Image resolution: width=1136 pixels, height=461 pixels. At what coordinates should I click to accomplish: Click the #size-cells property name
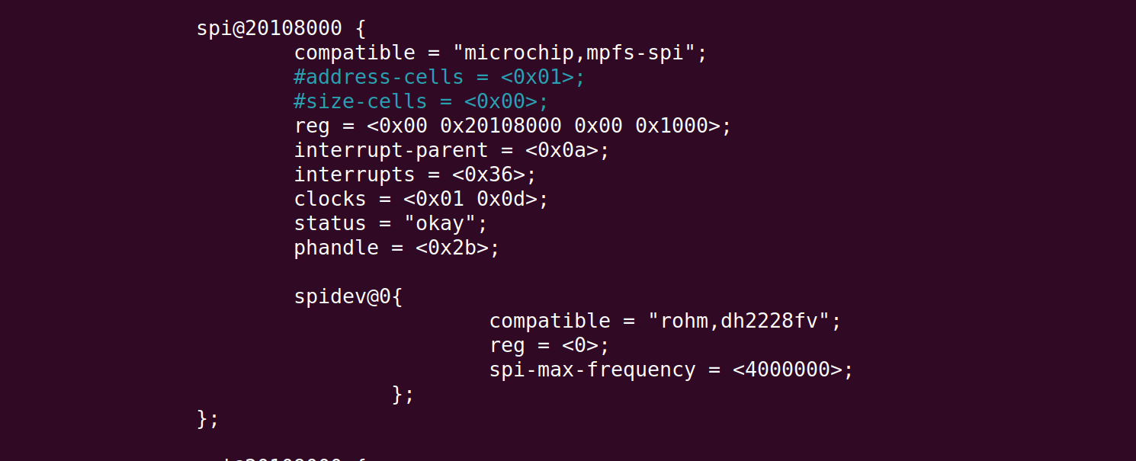tap(360, 102)
